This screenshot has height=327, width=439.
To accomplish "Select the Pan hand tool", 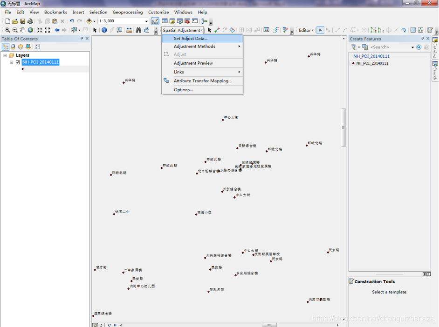I will 23,30.
